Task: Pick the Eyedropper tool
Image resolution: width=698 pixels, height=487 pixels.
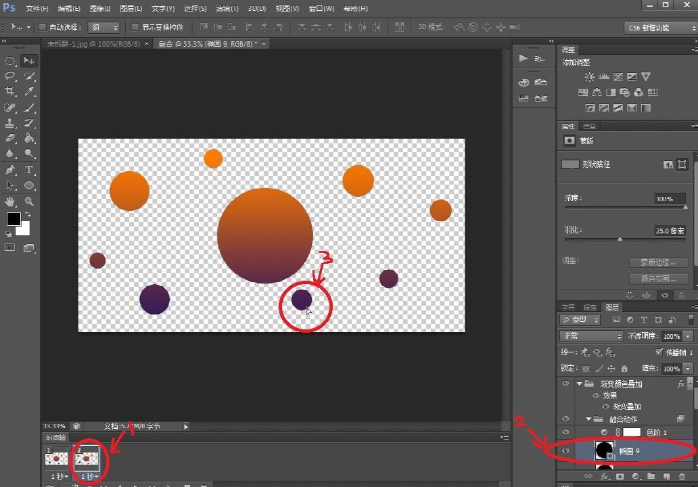Action: tap(30, 91)
